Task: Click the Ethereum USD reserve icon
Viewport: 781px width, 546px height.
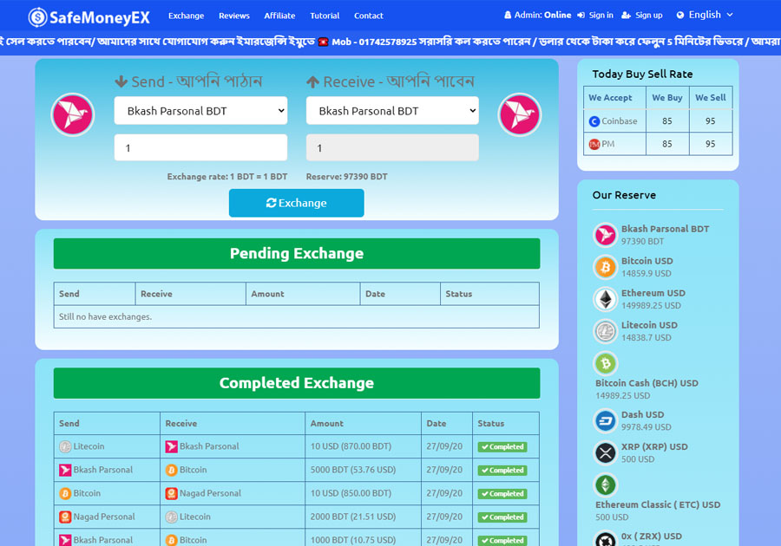Action: click(605, 299)
